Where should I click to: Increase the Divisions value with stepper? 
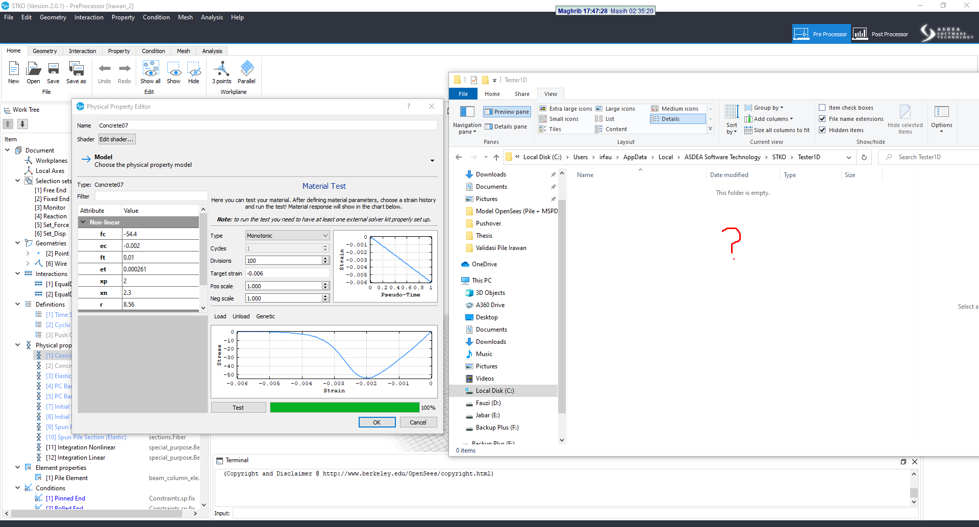(x=325, y=259)
